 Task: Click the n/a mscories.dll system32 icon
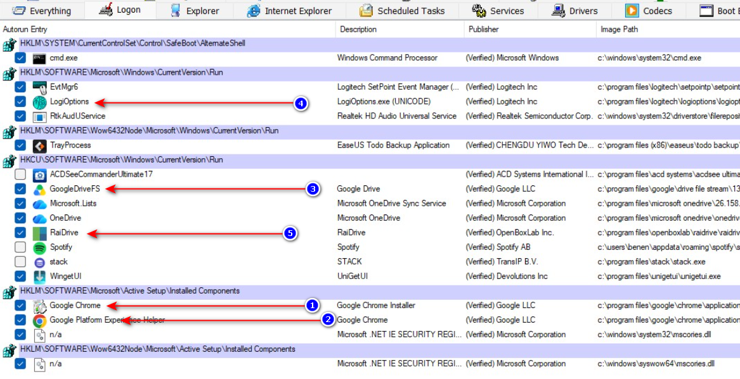point(39,335)
